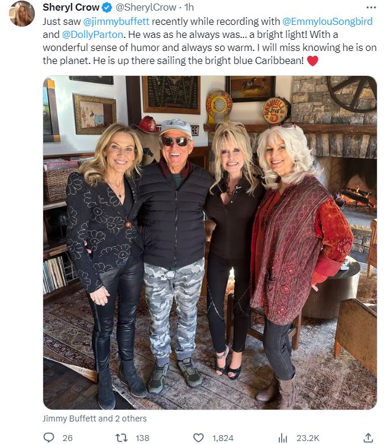Click the 138 reposts count

143,438
